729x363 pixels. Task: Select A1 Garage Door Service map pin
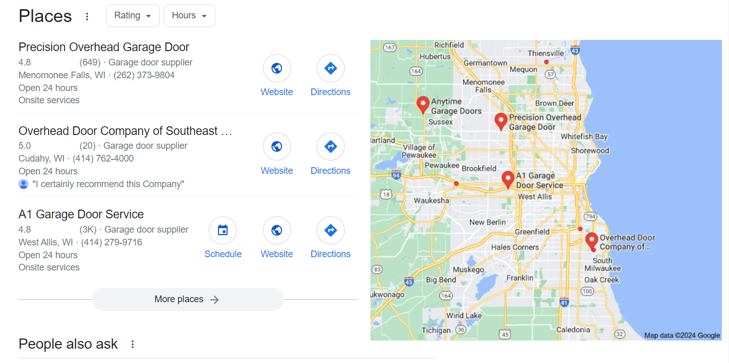pos(507,180)
